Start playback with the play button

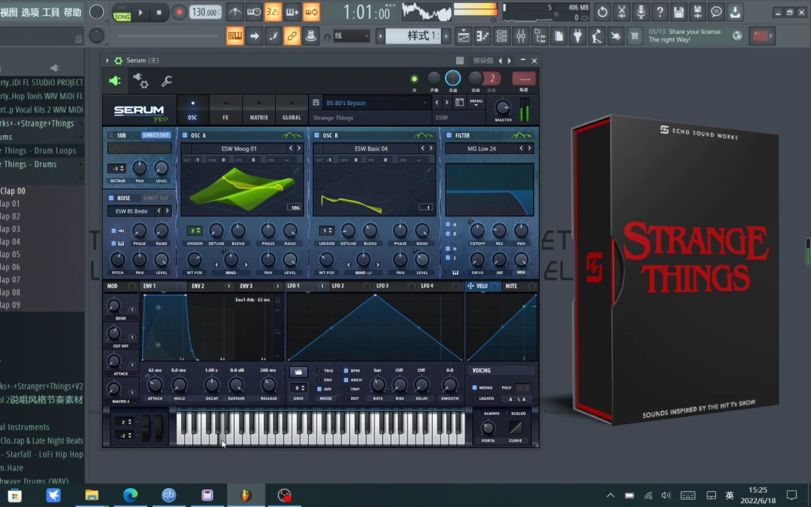(x=141, y=12)
